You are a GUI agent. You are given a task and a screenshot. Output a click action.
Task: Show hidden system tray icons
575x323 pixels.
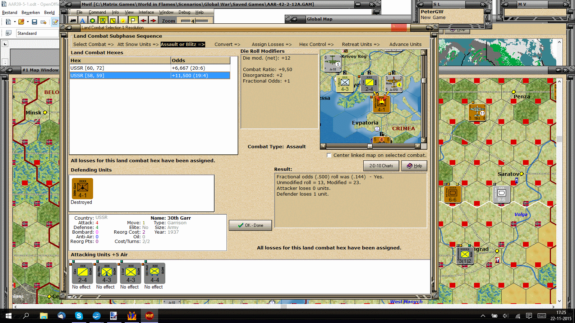point(483,316)
